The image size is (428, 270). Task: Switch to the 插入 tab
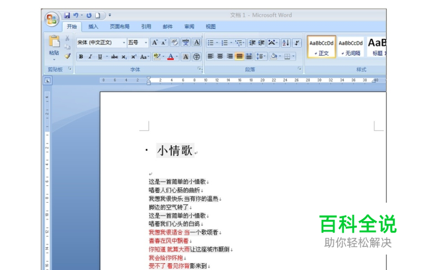93,27
